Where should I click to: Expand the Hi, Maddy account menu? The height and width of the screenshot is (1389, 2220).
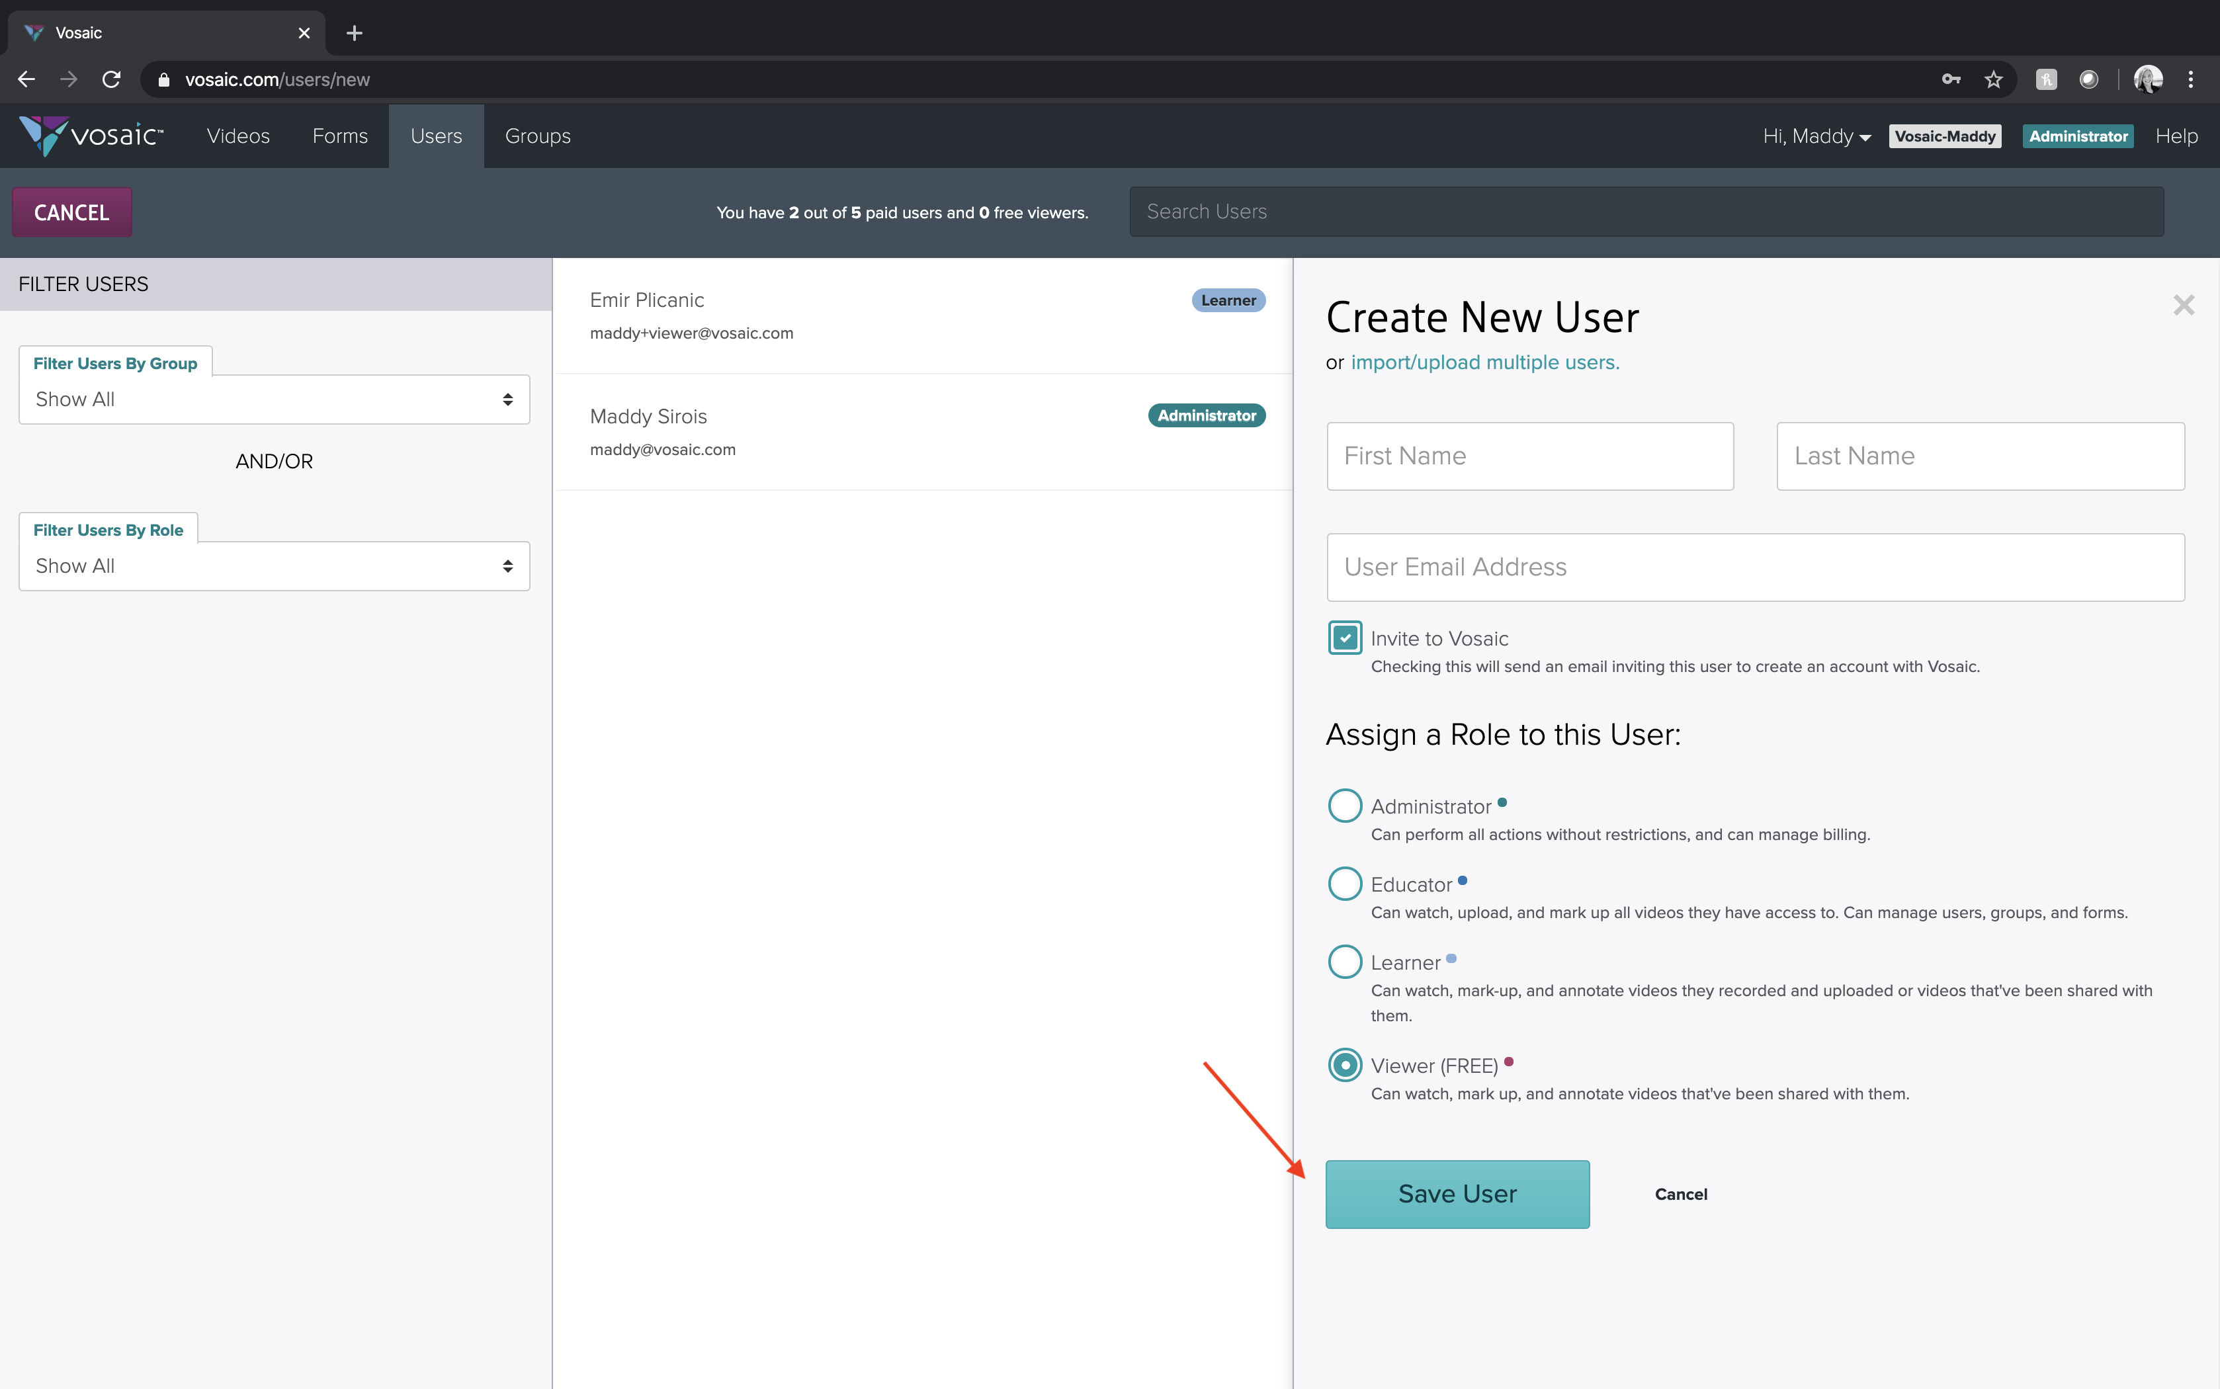pos(1816,136)
